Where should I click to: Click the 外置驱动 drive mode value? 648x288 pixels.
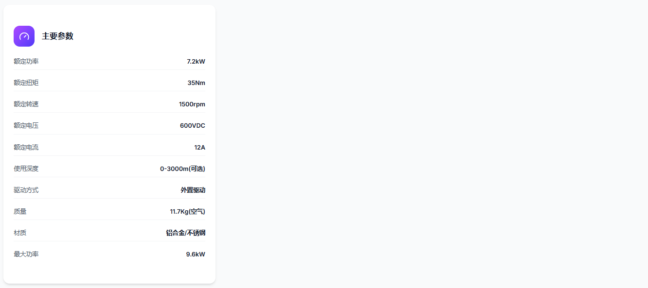[193, 190]
